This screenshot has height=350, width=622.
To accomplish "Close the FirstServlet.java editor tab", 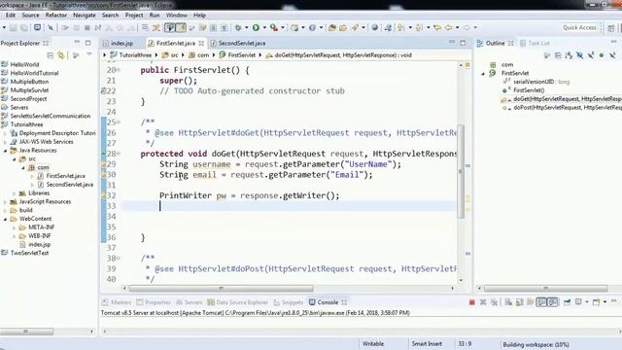I will click(201, 43).
